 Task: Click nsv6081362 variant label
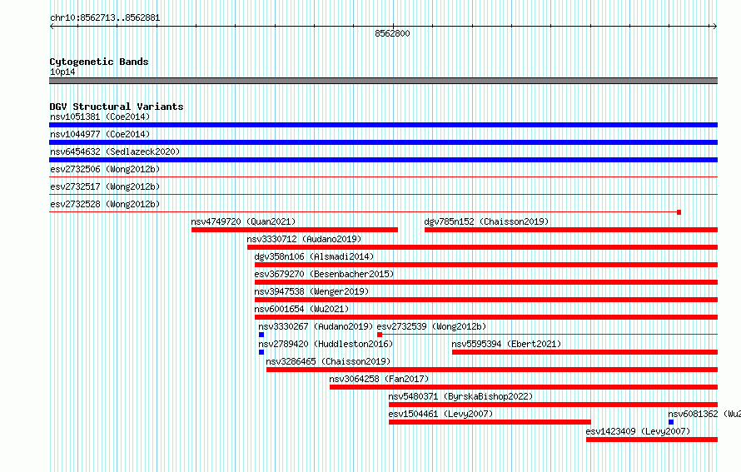point(704,414)
